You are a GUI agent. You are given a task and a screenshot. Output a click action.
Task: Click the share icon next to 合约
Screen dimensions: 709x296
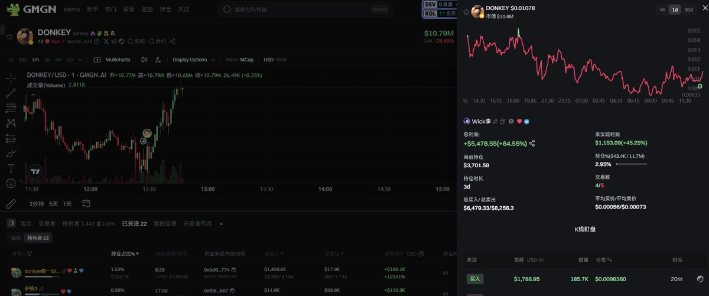point(173,42)
